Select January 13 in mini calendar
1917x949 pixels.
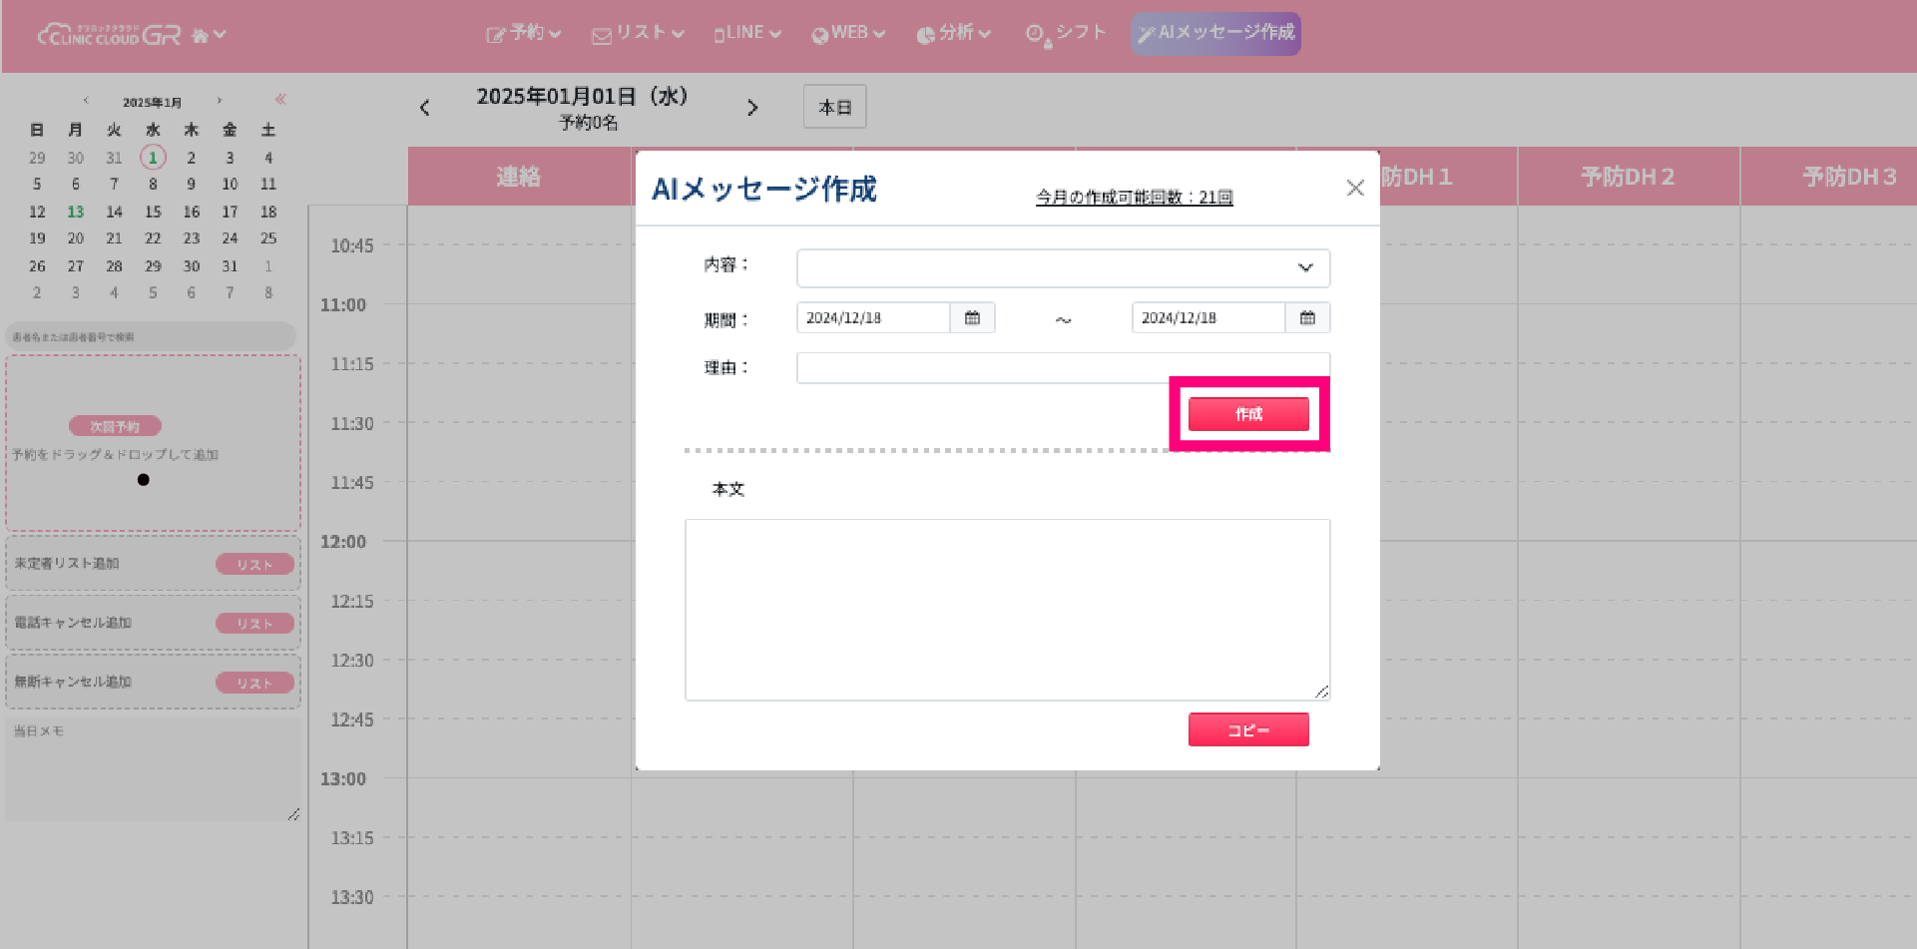76,212
